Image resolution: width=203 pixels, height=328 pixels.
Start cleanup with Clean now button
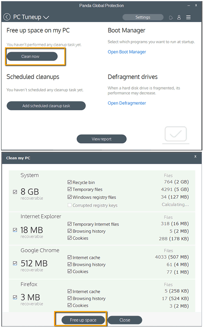point(32,56)
